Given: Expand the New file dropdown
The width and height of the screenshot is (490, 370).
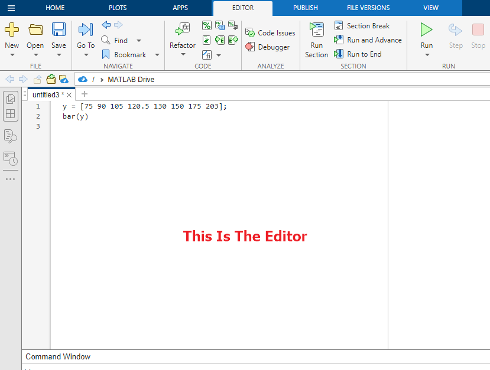Looking at the screenshot, I should coord(12,55).
